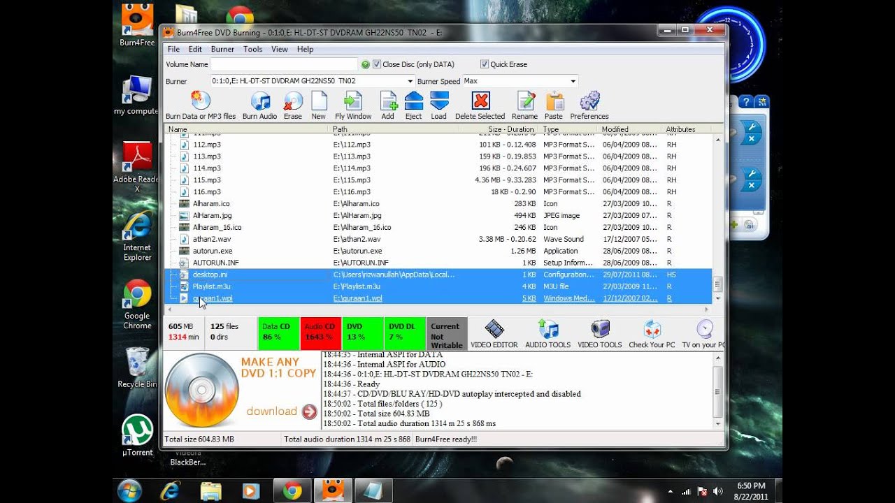Viewport: 895px width, 503px height.
Task: Click the Current Not Writable status box
Action: pyautogui.click(x=446, y=333)
